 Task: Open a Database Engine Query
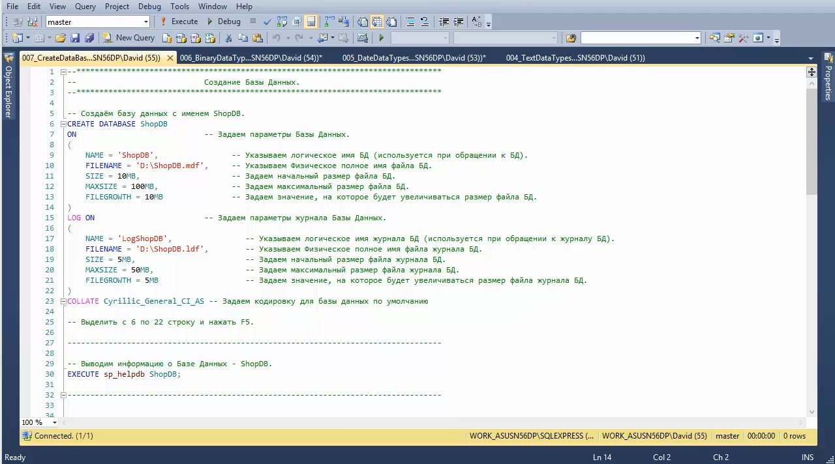(x=166, y=38)
